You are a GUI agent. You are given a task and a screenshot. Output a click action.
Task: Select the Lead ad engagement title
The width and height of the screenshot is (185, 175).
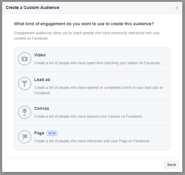tap(42, 80)
